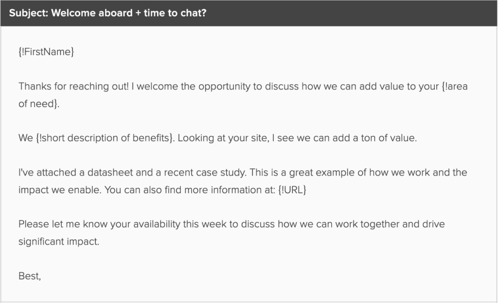Click the {!URL} placeholder

click(x=292, y=190)
